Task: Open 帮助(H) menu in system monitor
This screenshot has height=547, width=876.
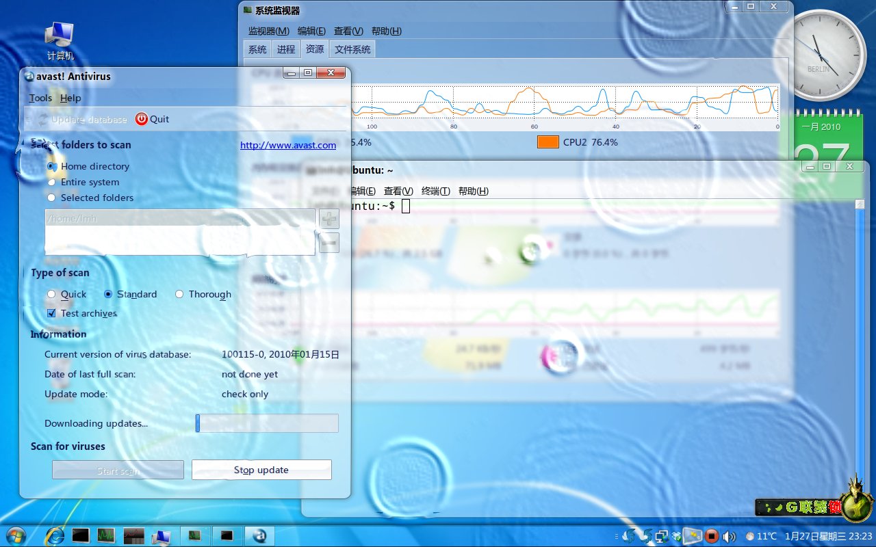Action: pos(386,31)
